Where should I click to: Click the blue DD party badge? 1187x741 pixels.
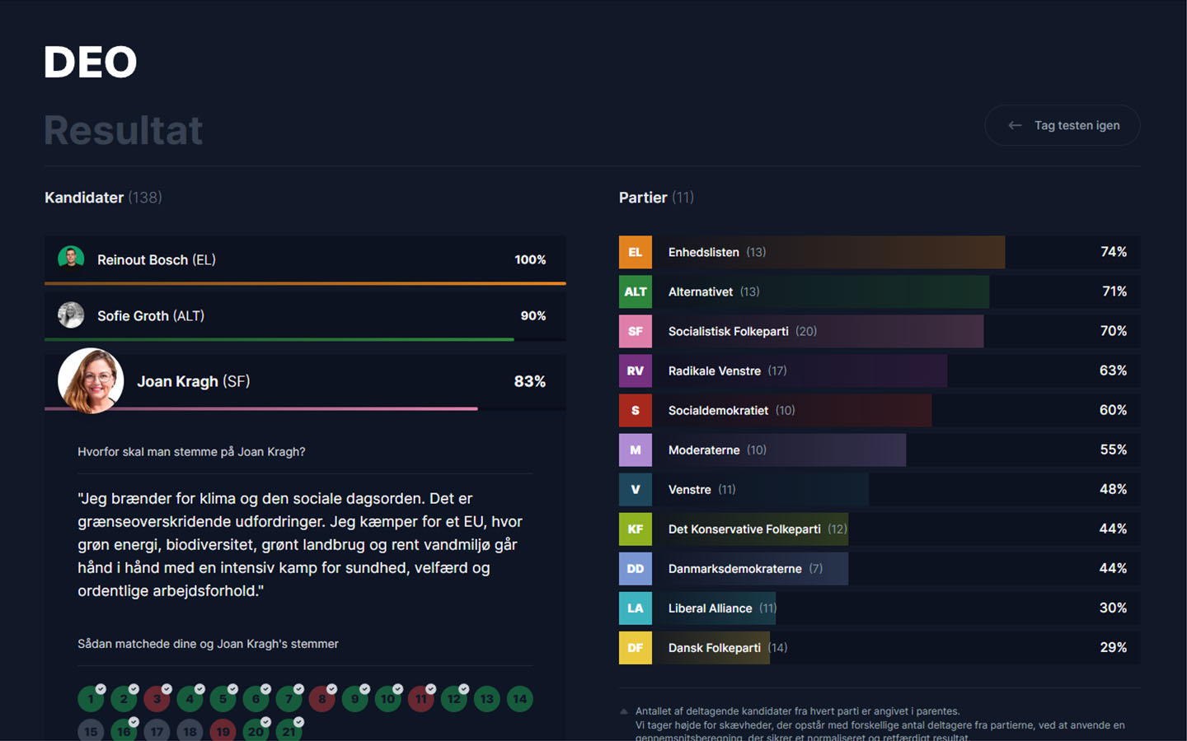tap(636, 568)
